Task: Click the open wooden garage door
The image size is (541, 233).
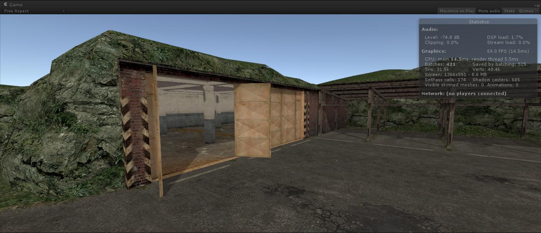Action: tap(252, 120)
